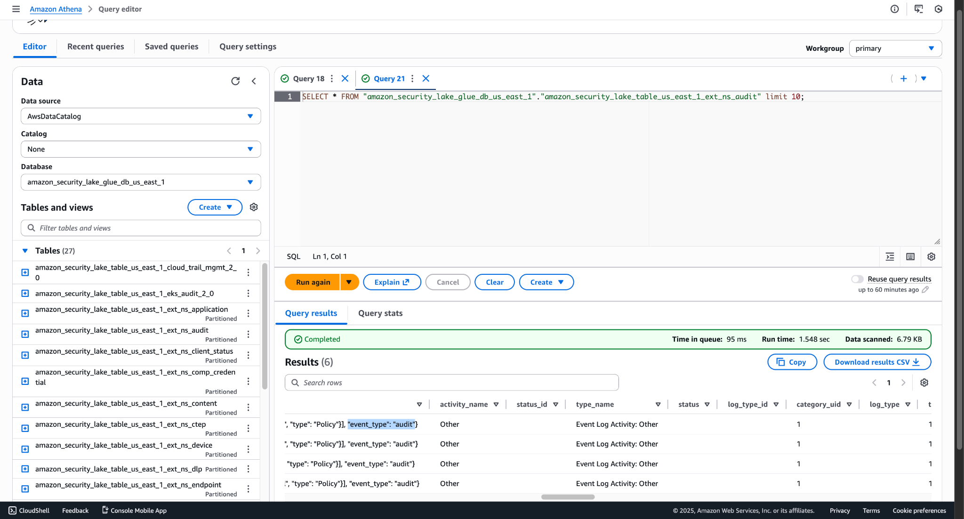Collapse the Data side panel

pos(254,81)
